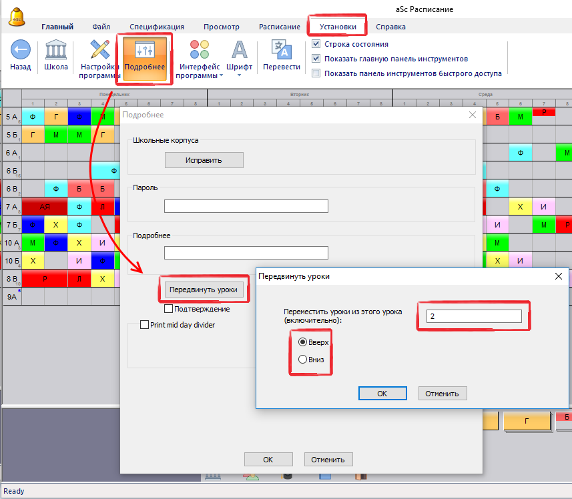Viewport: 572px width, 499px height.
Task: Open Настройка программы settings icon
Action: tap(99, 51)
